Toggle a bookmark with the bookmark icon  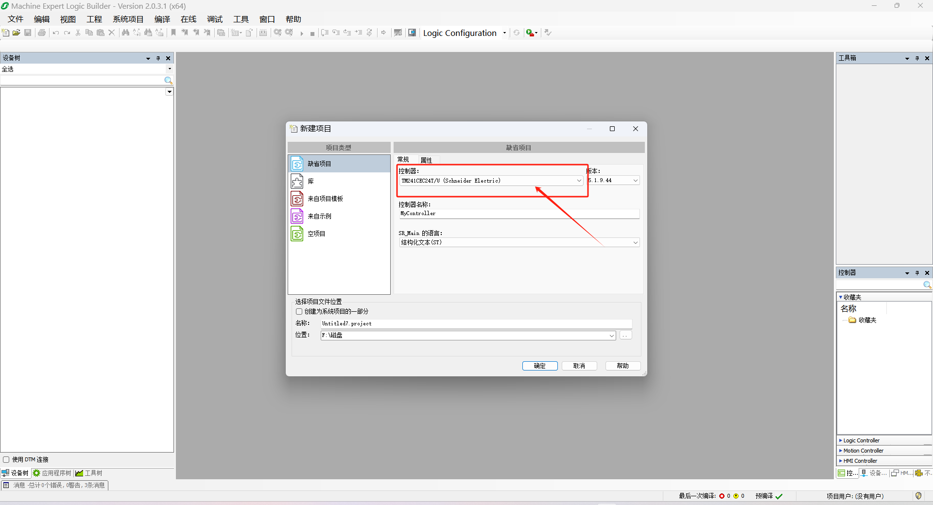point(173,33)
